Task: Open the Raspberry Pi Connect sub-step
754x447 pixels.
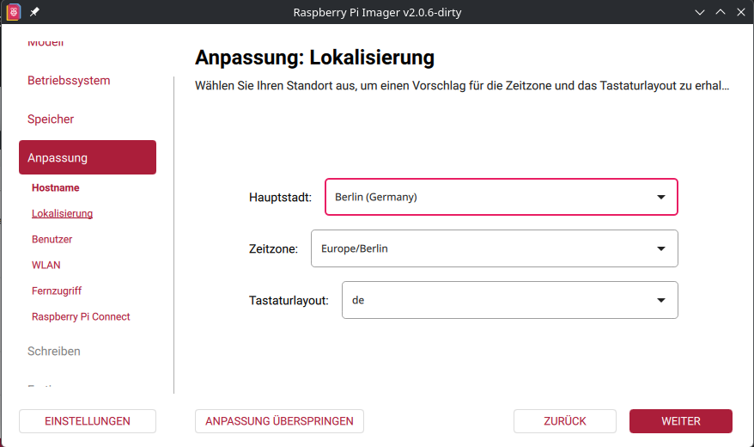Action: pos(81,316)
